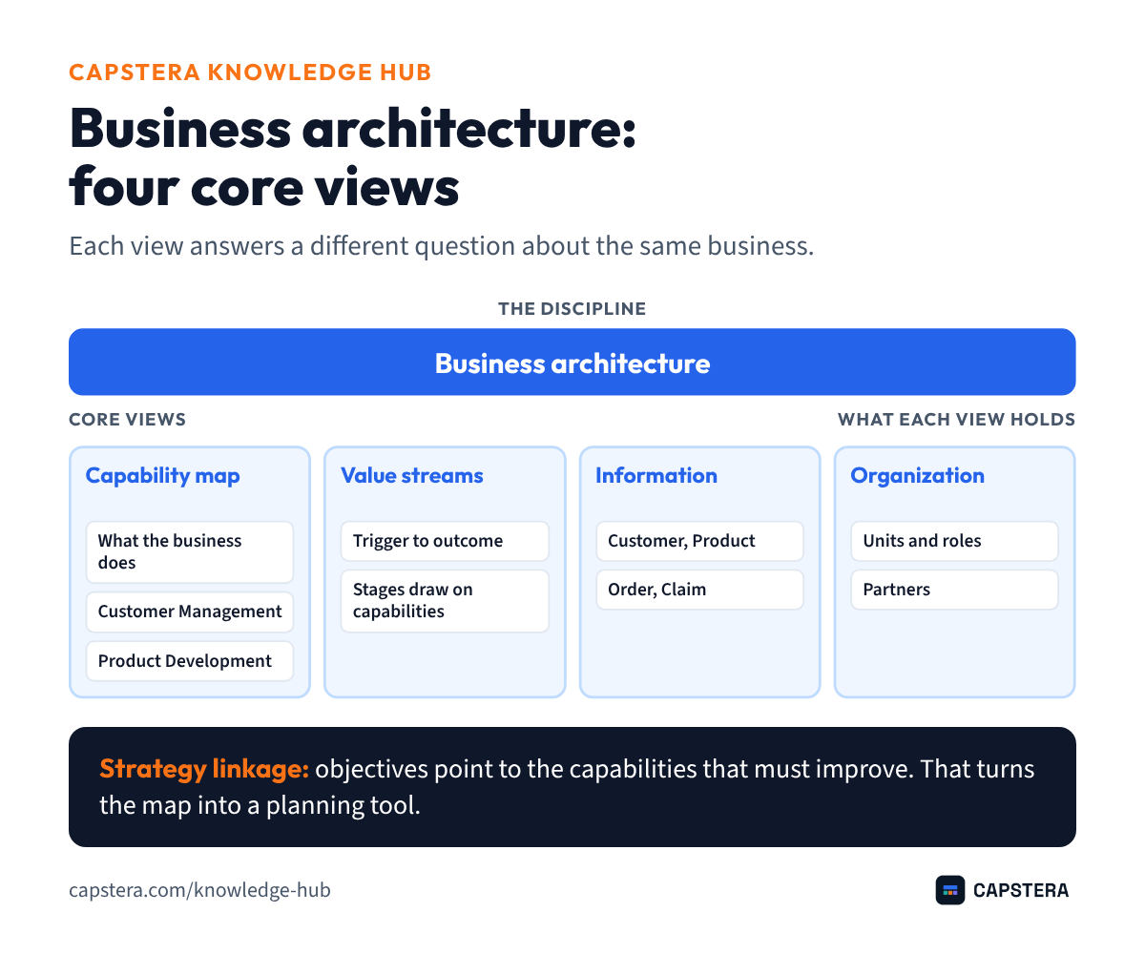This screenshot has width=1145, height=954.
Task: Select the Value streams heading
Action: 412,475
